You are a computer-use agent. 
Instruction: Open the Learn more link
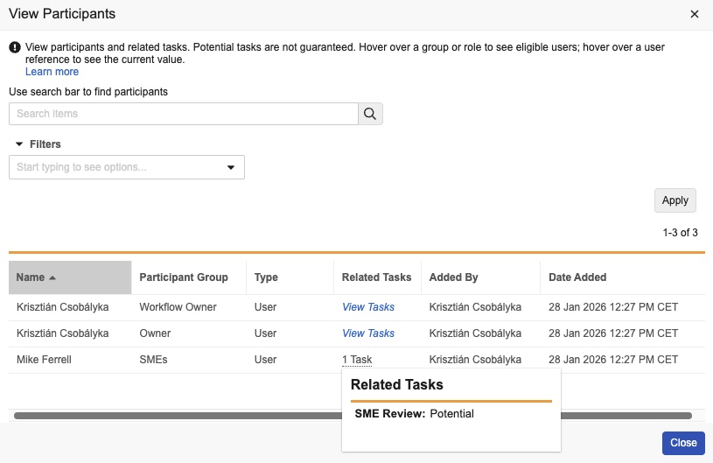click(x=52, y=72)
